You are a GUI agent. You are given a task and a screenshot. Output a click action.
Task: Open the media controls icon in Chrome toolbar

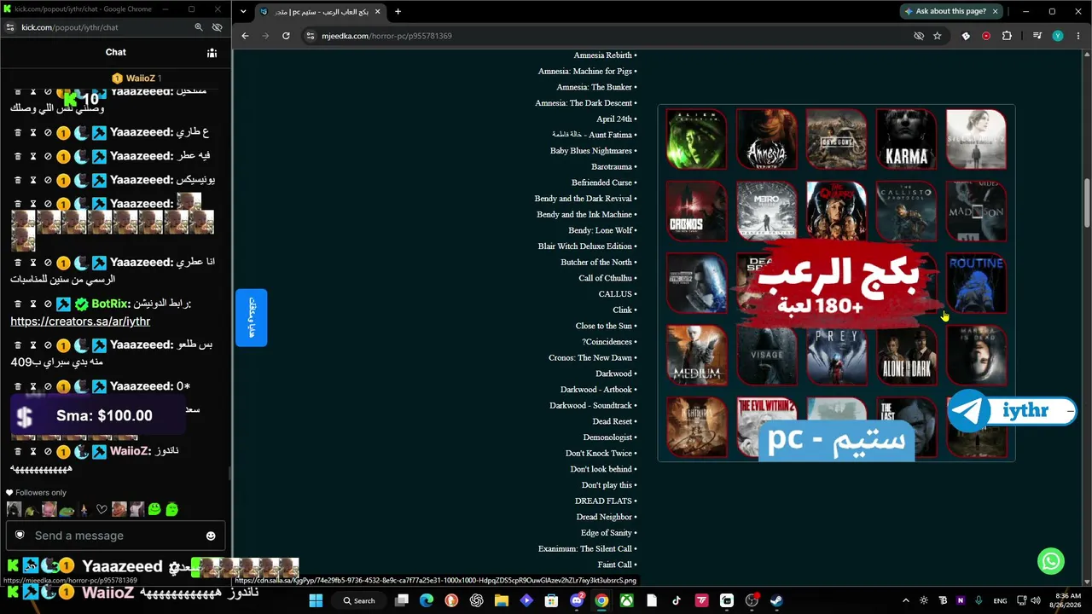[1037, 36]
